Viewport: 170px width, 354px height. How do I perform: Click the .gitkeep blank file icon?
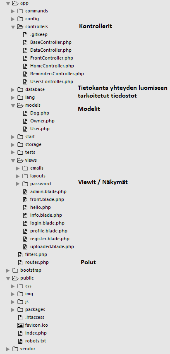click(x=25, y=35)
